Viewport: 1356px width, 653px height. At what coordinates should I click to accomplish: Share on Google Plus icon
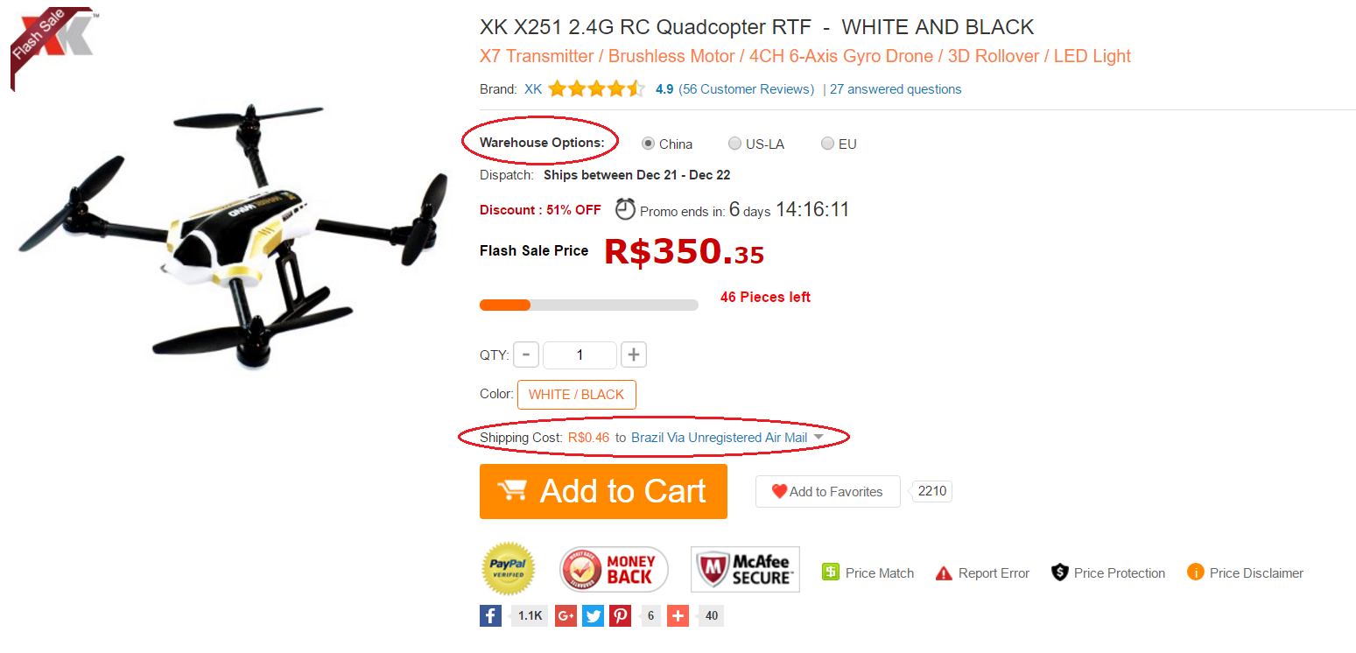(566, 615)
